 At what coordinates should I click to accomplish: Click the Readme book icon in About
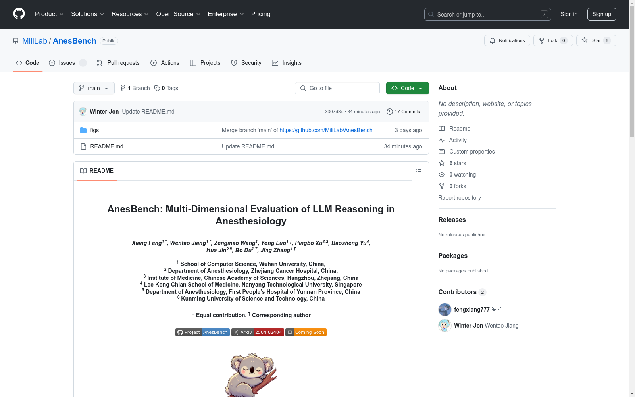point(442,129)
